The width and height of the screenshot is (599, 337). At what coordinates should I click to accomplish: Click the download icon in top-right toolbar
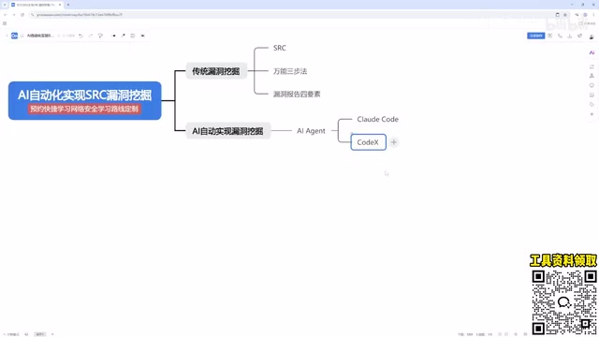click(x=570, y=36)
